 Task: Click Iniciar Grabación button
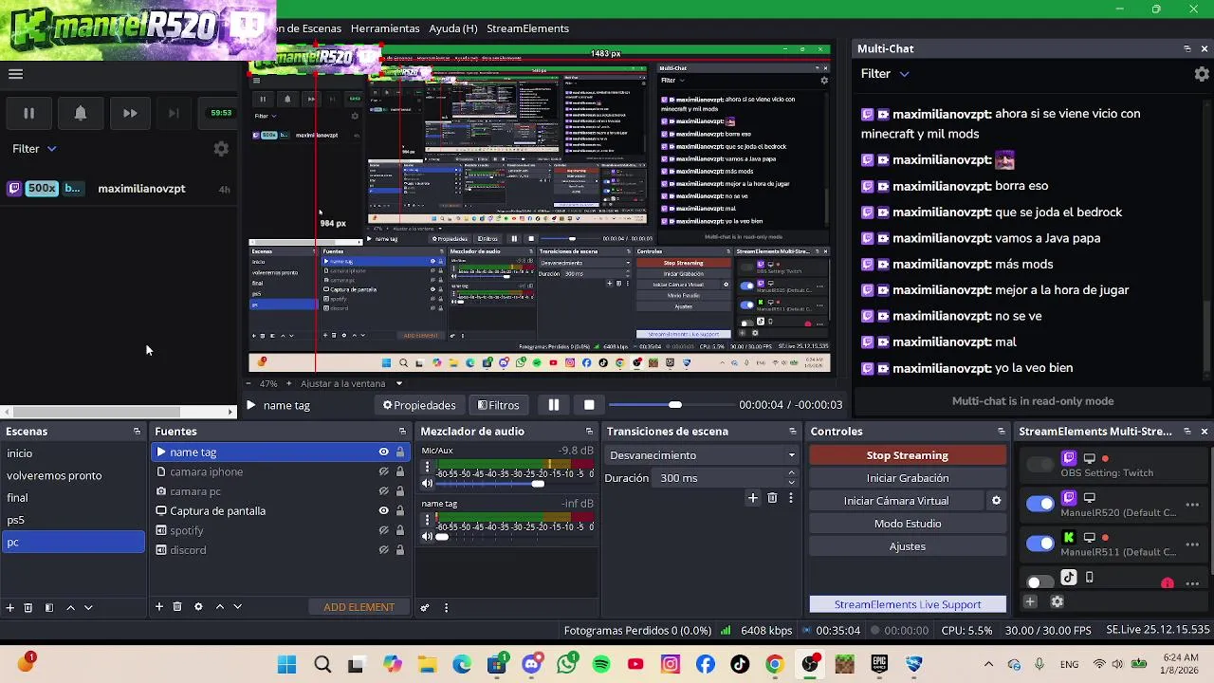(x=908, y=478)
